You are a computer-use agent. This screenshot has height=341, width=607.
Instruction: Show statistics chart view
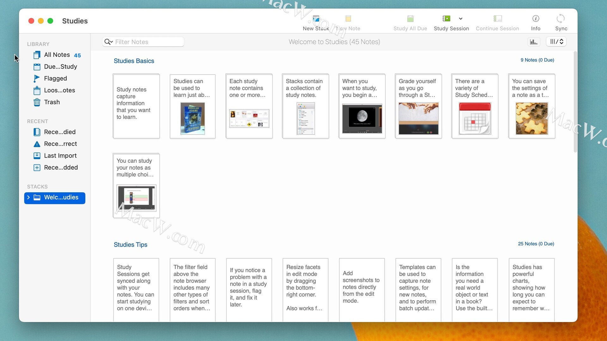pos(534,42)
